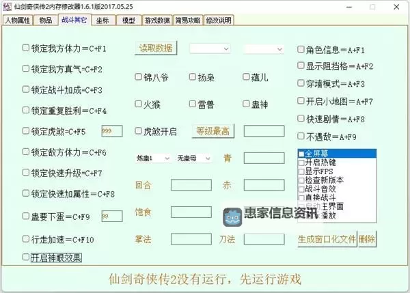The image size is (410, 293).
Task: Expand first dropdown beside 读取数据
Action: coord(210,48)
